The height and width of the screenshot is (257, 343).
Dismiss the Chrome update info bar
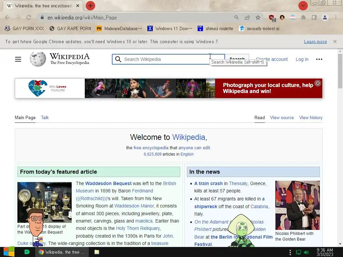[x=335, y=41]
